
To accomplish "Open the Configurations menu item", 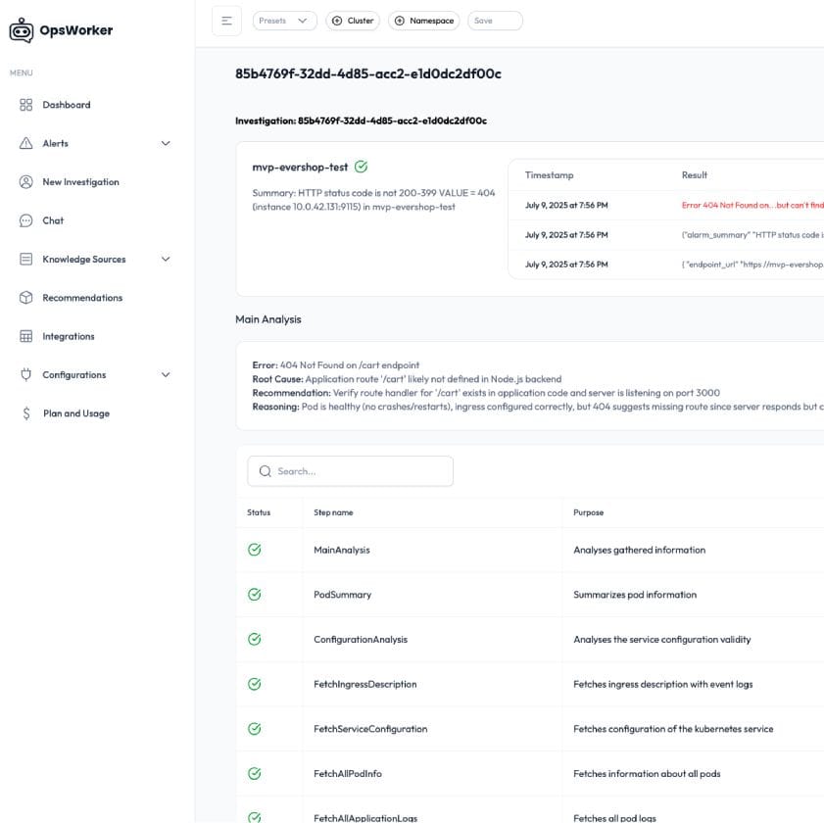I will tap(73, 375).
